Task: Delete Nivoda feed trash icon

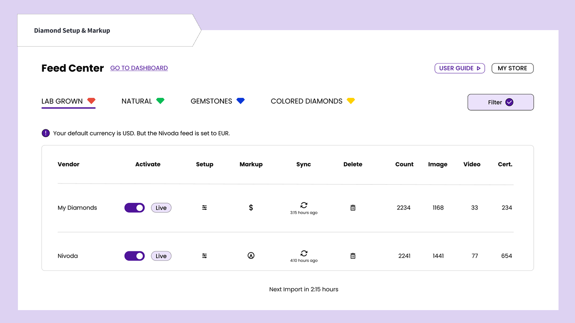Action: point(353,256)
